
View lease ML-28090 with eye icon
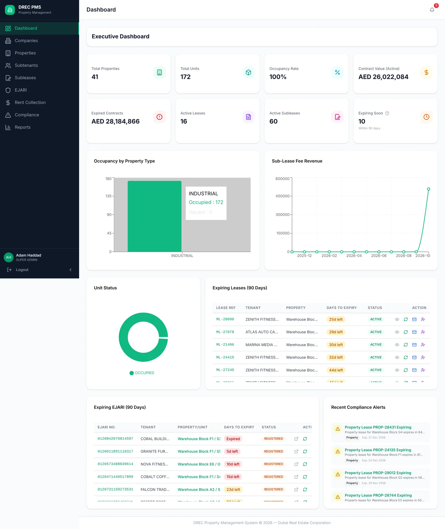(x=397, y=320)
